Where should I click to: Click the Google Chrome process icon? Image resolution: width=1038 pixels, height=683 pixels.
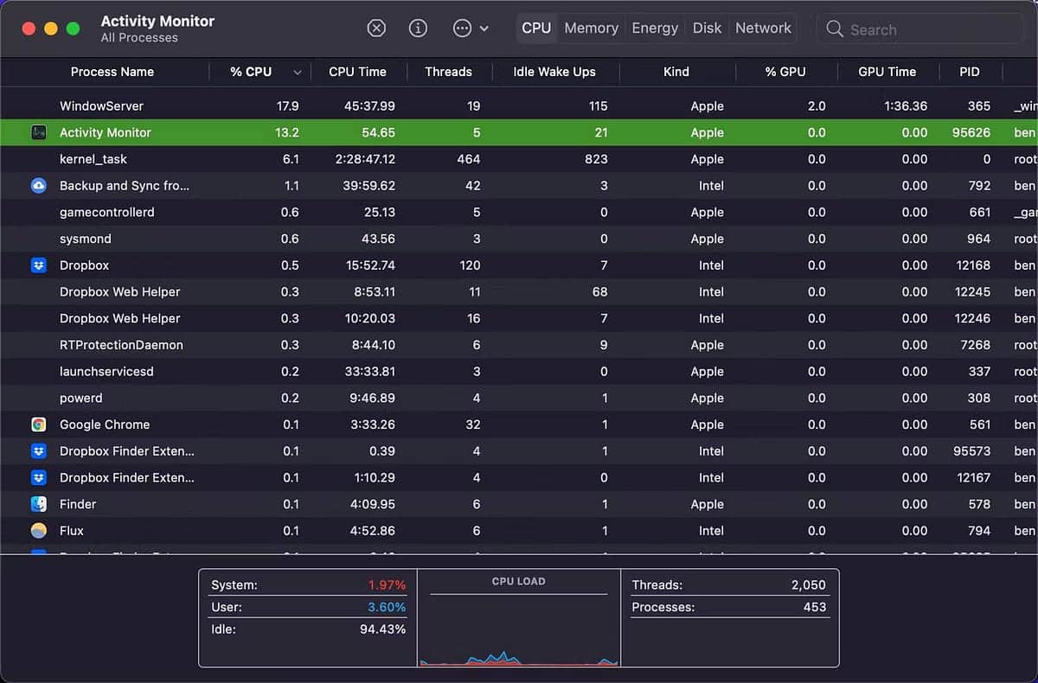pyautogui.click(x=39, y=424)
